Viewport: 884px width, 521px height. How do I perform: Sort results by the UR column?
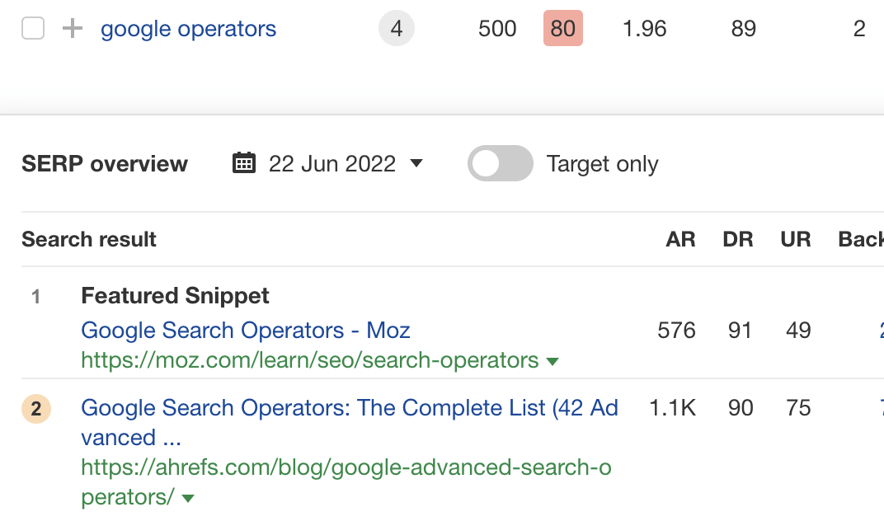[794, 239]
